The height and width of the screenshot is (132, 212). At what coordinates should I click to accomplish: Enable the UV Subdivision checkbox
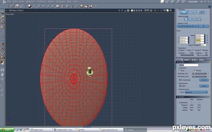click(179, 80)
